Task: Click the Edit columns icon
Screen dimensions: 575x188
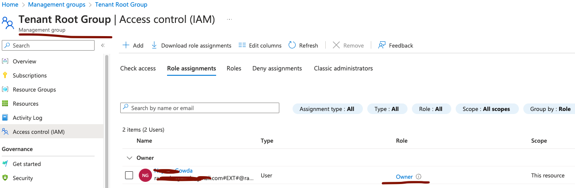Action: pyautogui.click(x=242, y=45)
